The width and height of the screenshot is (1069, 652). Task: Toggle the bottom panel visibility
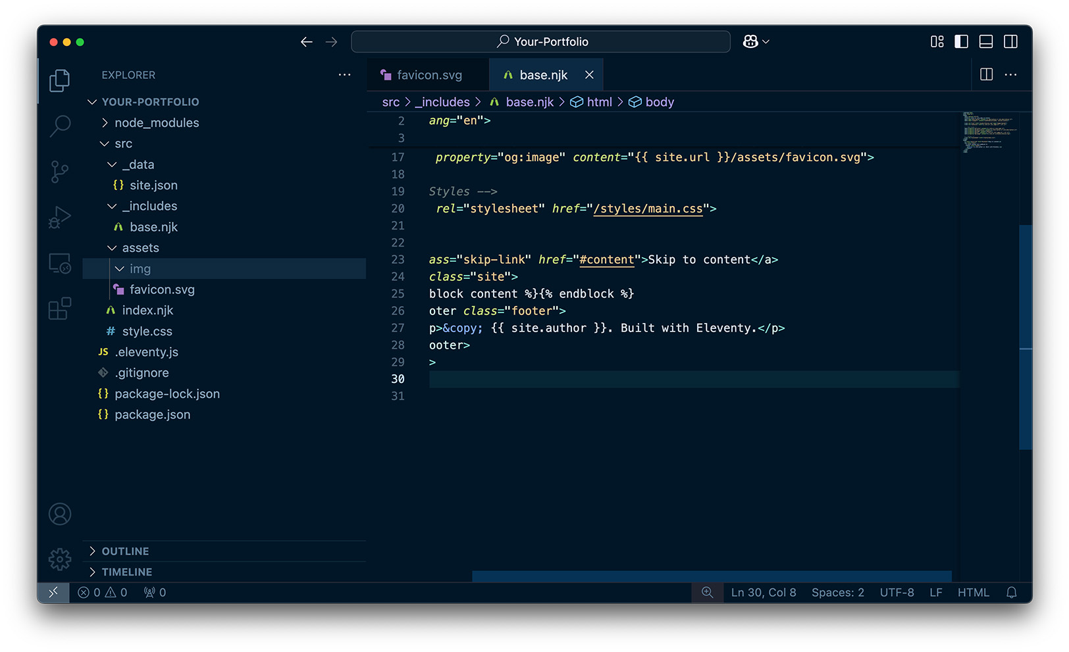pyautogui.click(x=986, y=41)
